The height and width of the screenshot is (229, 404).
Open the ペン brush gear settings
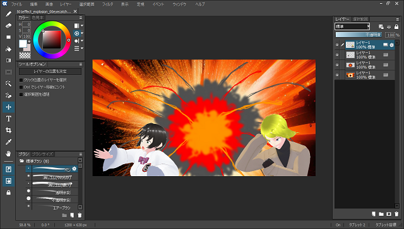tap(74, 169)
